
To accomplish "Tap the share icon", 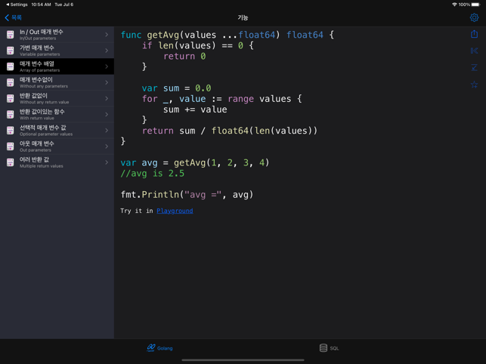I will point(474,34).
